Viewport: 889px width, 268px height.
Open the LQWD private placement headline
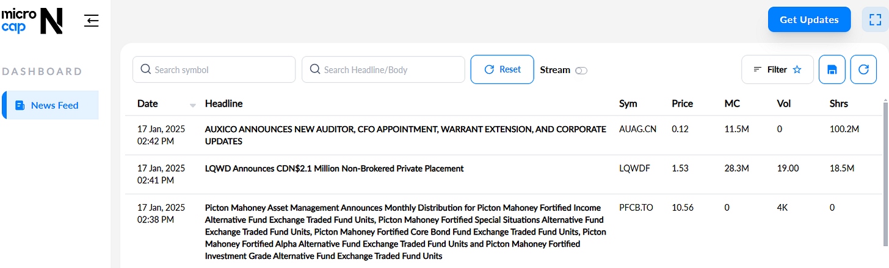coord(335,168)
